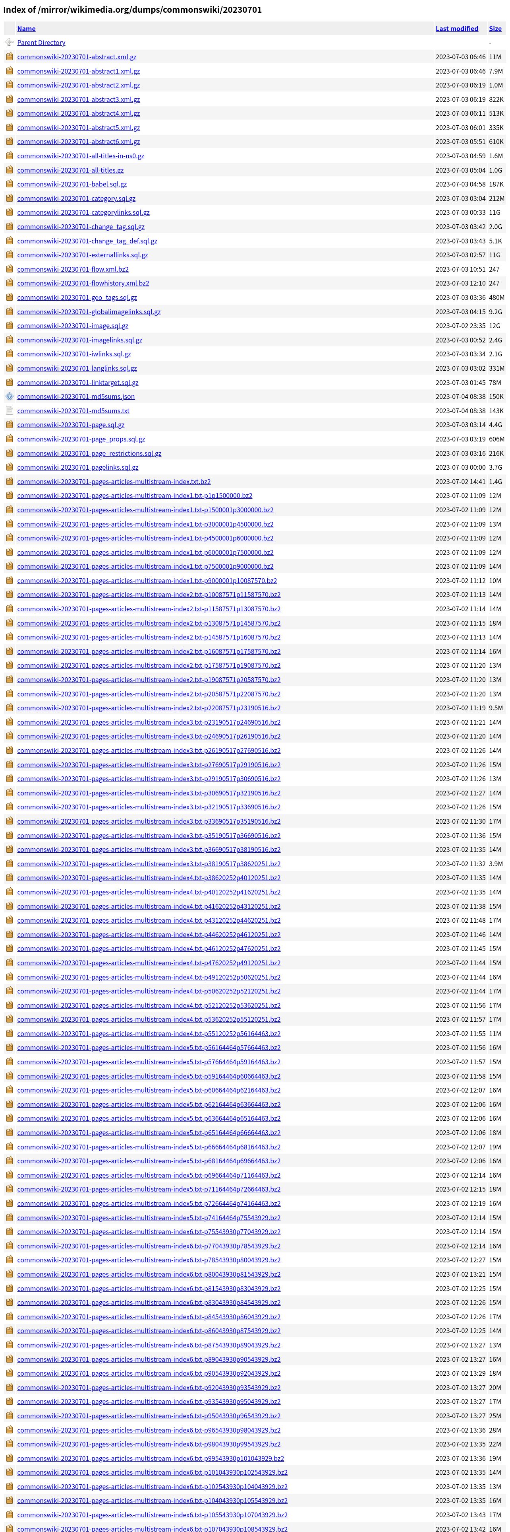Download commonswiki-20230701-abstract1.xml.gz
Viewport: 510px width, 1532px height.
[78, 71]
